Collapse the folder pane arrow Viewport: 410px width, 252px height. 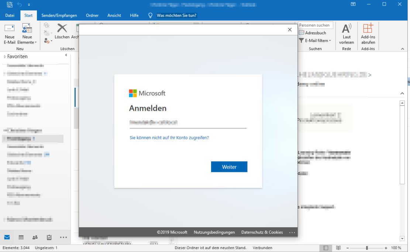pyautogui.click(x=66, y=55)
